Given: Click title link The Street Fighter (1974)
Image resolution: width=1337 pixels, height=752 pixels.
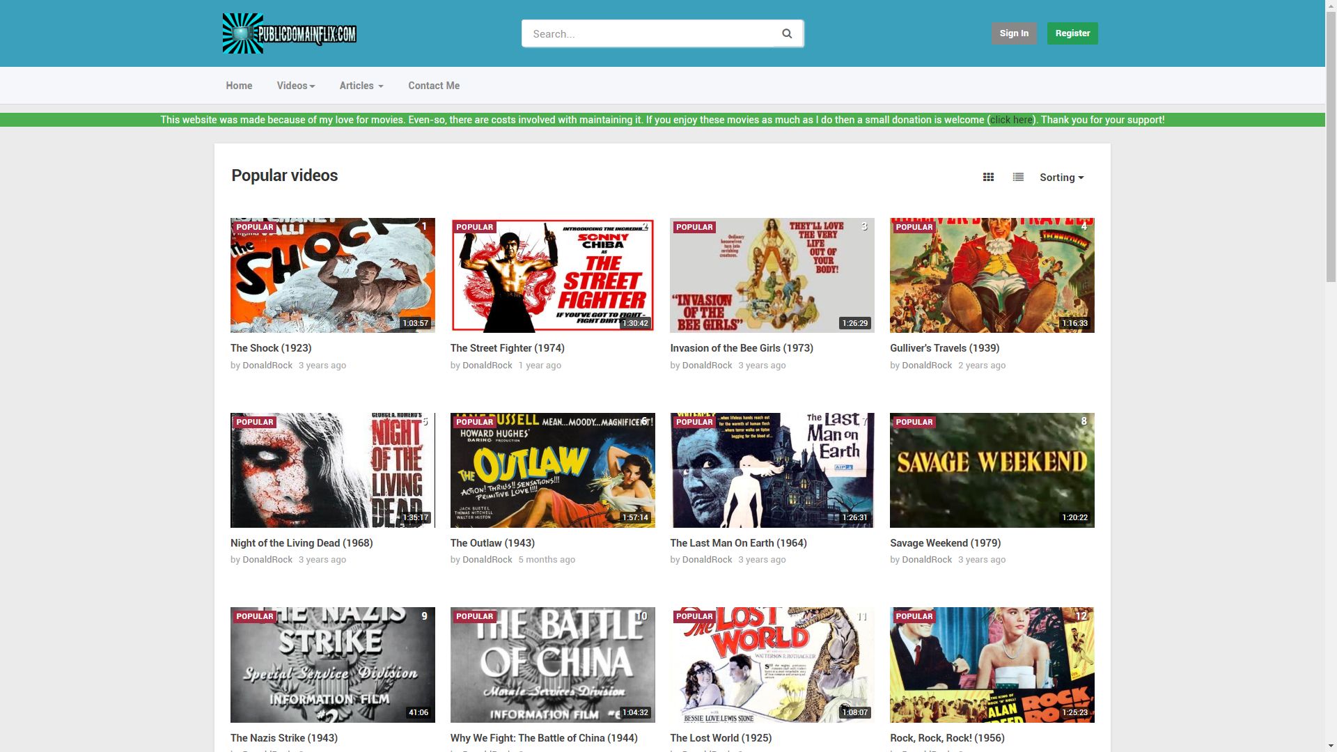Looking at the screenshot, I should click(508, 348).
